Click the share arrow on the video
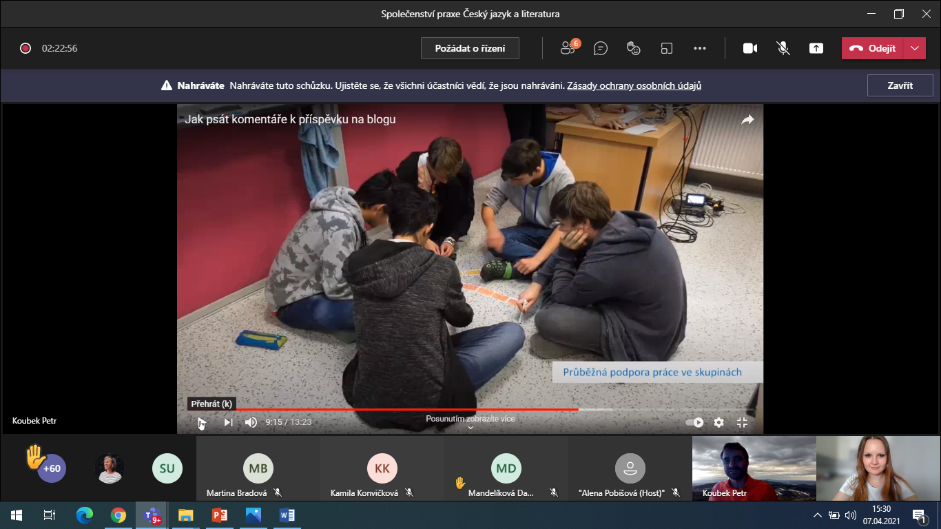This screenshot has width=941, height=529. point(747,120)
